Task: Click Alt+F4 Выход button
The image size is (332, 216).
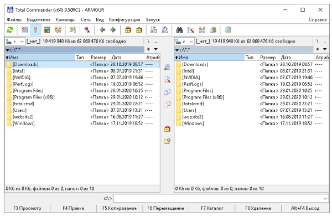Action: click(x=305, y=208)
